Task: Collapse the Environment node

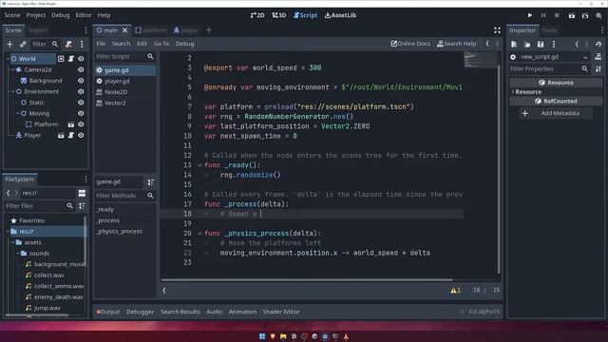Action: point(12,91)
